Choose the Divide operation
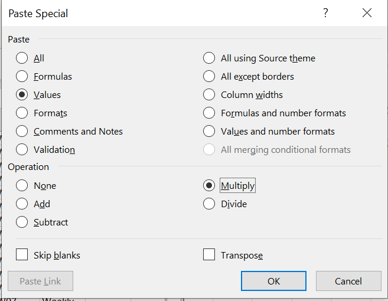This screenshot has width=388, height=301. click(209, 204)
